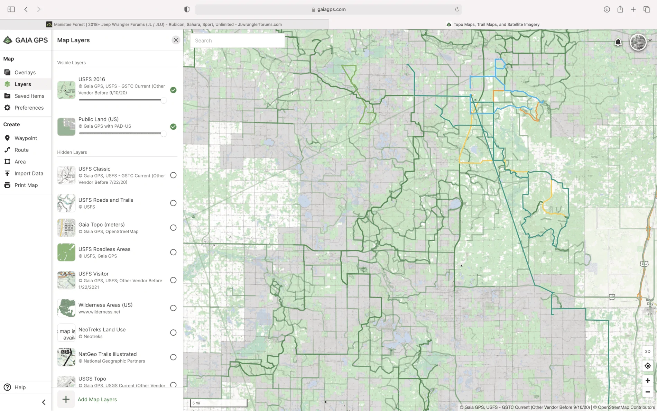Click the Preferences gear icon

point(7,108)
